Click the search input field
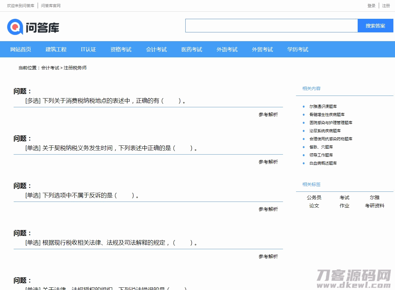395x290 pixels. click(x=271, y=26)
